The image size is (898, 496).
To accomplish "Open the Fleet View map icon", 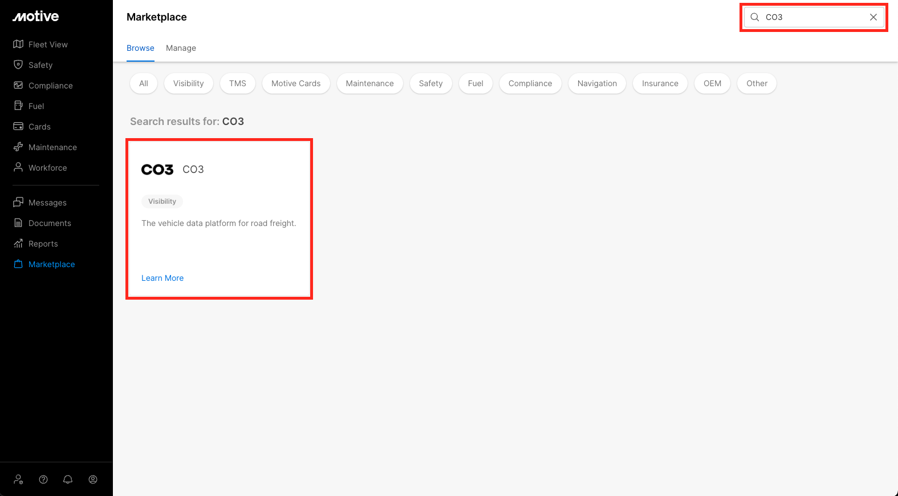I will click(18, 44).
